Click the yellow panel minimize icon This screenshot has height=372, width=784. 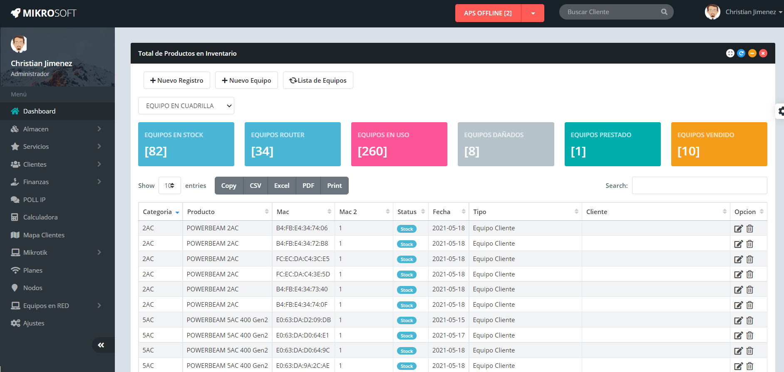click(752, 53)
